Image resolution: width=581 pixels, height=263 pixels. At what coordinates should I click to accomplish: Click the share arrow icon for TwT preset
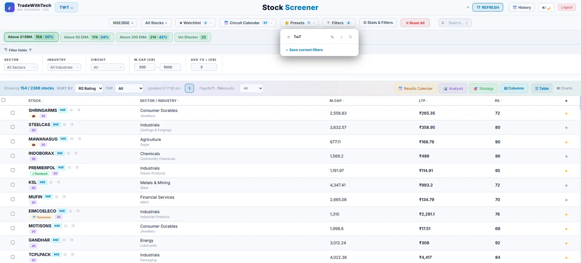click(x=341, y=37)
